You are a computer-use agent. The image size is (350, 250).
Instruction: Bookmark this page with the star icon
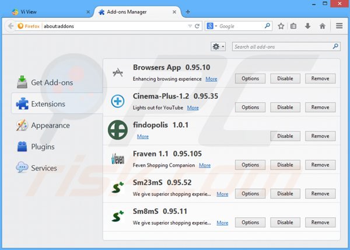(281, 26)
